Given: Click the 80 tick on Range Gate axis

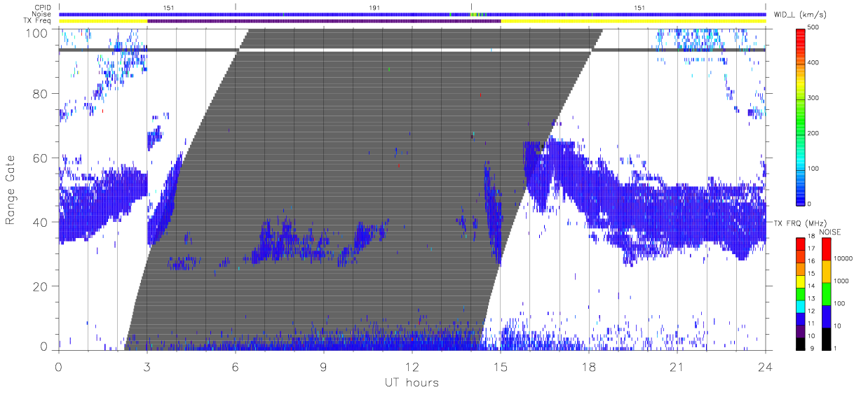Looking at the screenshot, I should (39, 93).
